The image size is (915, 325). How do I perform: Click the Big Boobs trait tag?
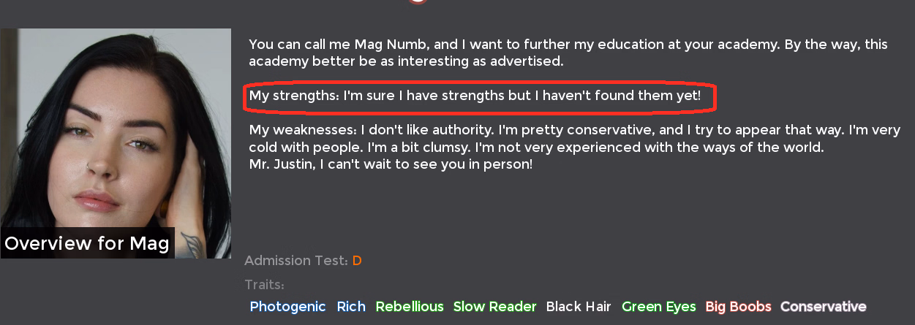pyautogui.click(x=738, y=307)
